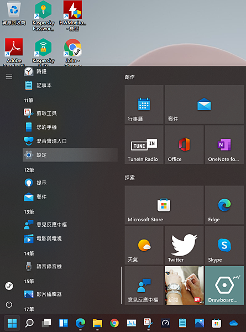Jump via the 14筆 group header
The image size is (246, 332).
pyautogui.click(x=29, y=253)
